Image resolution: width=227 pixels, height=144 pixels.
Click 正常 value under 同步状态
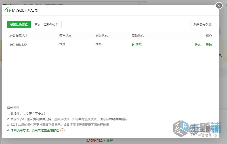coord(98,45)
